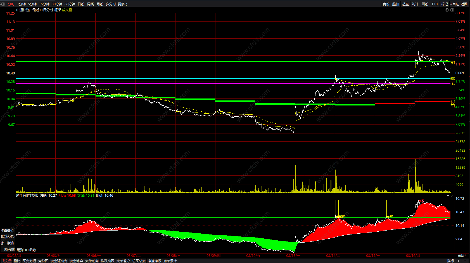Open the 统计 statistics tool
This screenshot has width=470, height=263.
(x=415, y=4)
